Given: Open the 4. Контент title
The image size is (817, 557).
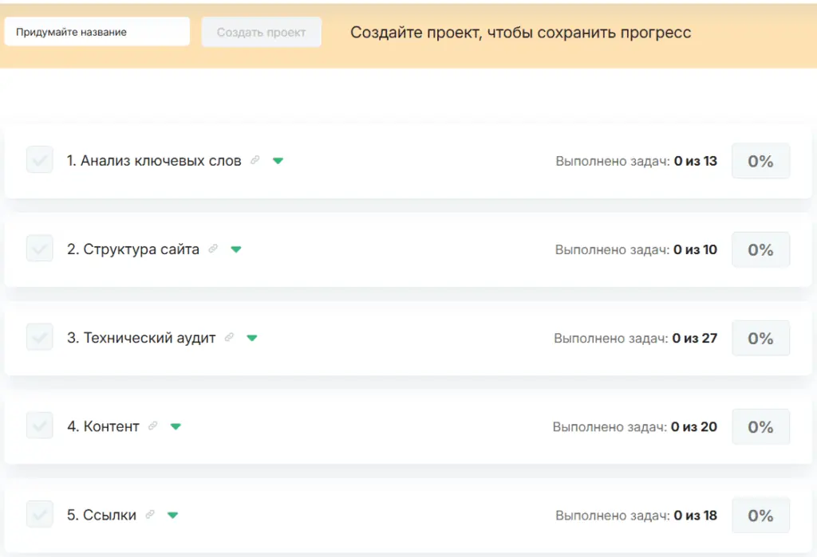Looking at the screenshot, I should coord(103,426).
